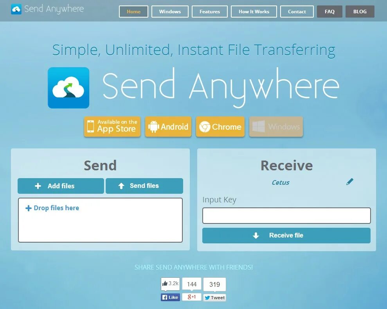Click the Android download badge
The width and height of the screenshot is (387, 309).
pos(168,127)
